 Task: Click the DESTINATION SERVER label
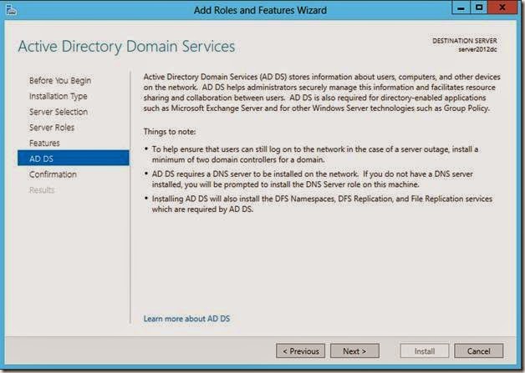pos(465,41)
